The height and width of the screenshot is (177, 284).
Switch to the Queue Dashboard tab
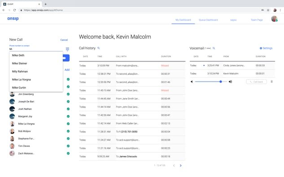[x=208, y=20]
